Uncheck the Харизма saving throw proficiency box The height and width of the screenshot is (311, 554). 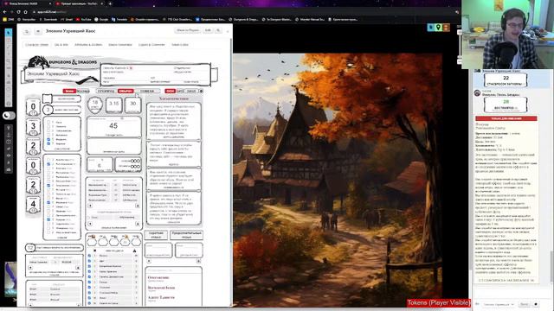[48, 143]
